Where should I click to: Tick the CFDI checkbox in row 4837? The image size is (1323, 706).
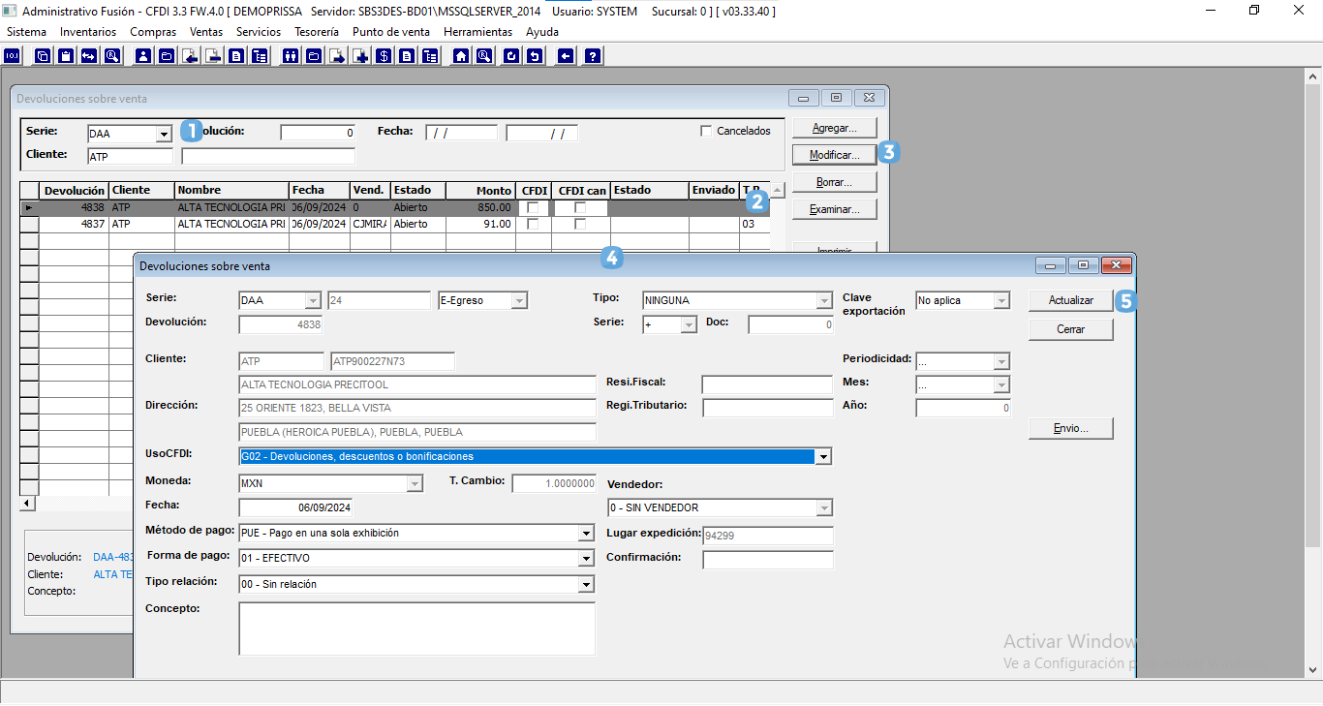click(x=532, y=224)
